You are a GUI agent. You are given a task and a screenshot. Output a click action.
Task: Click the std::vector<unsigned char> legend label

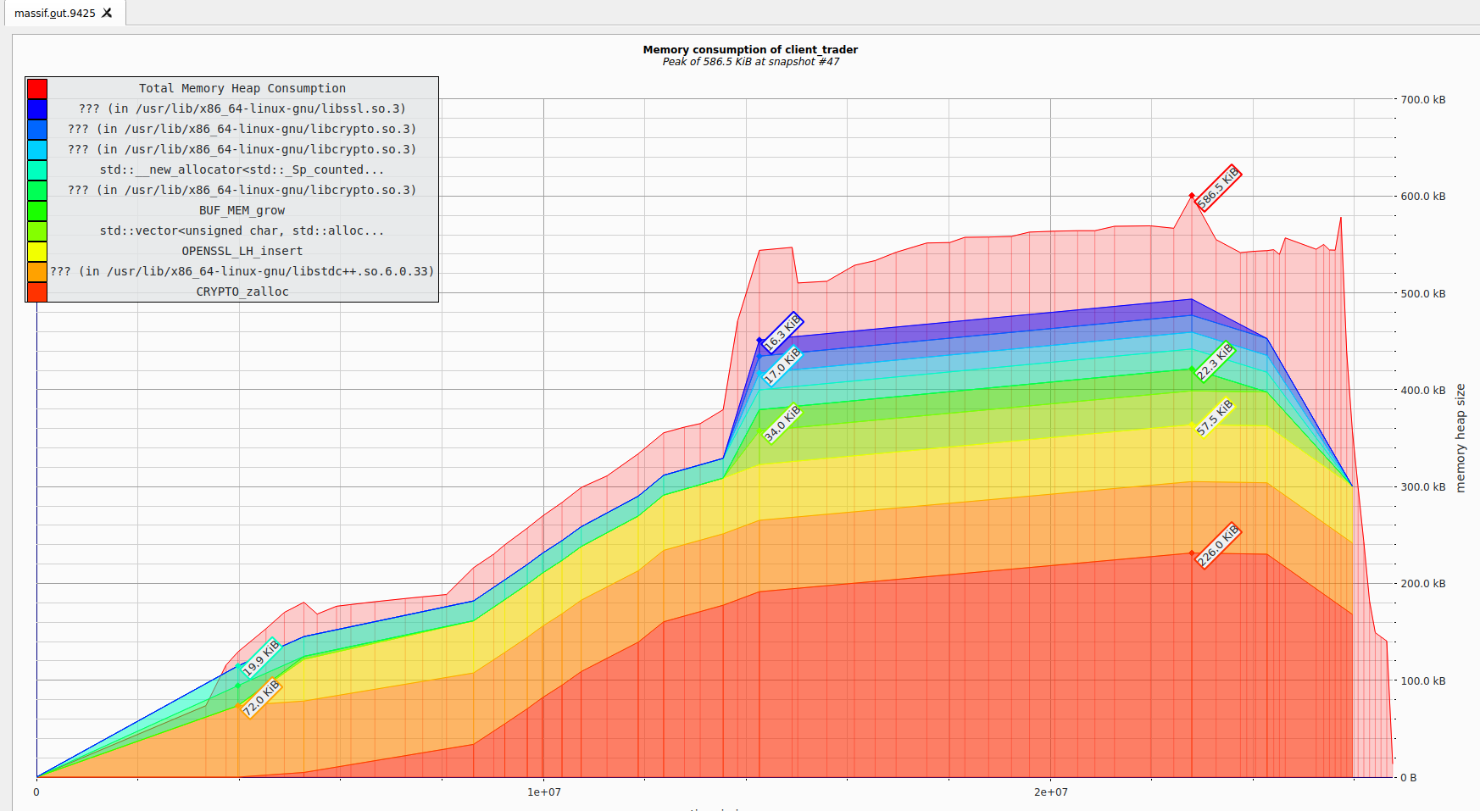coord(242,231)
